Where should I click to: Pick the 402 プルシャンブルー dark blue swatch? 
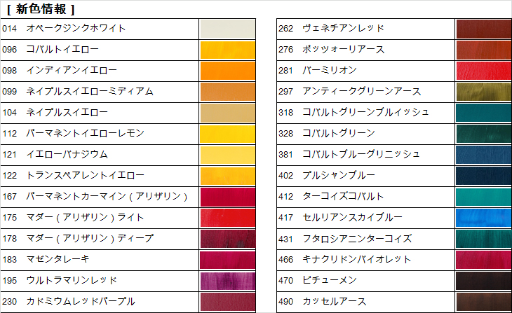coord(484,176)
